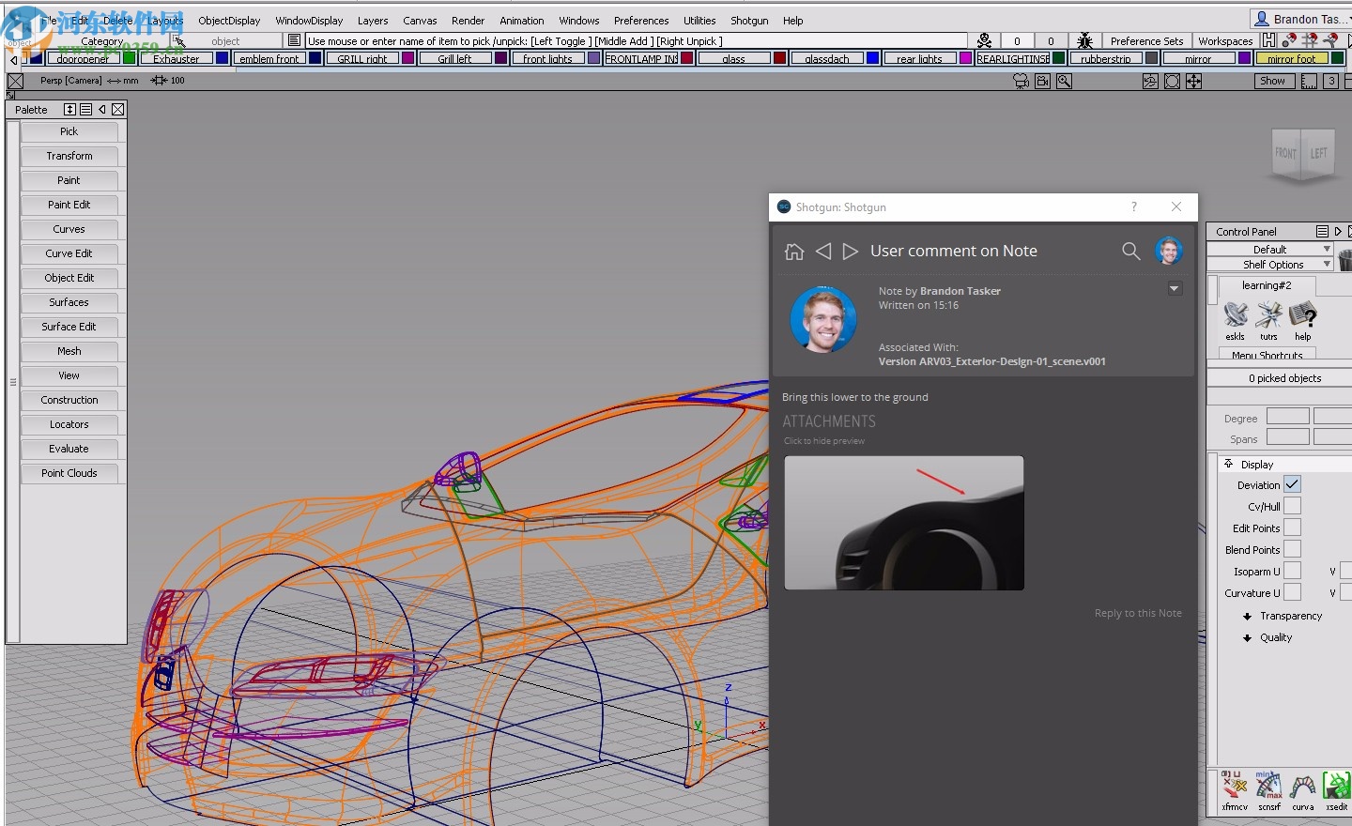Viewport: 1352px width, 826px height.
Task: Open search in Shotgun panel
Action: (x=1131, y=251)
